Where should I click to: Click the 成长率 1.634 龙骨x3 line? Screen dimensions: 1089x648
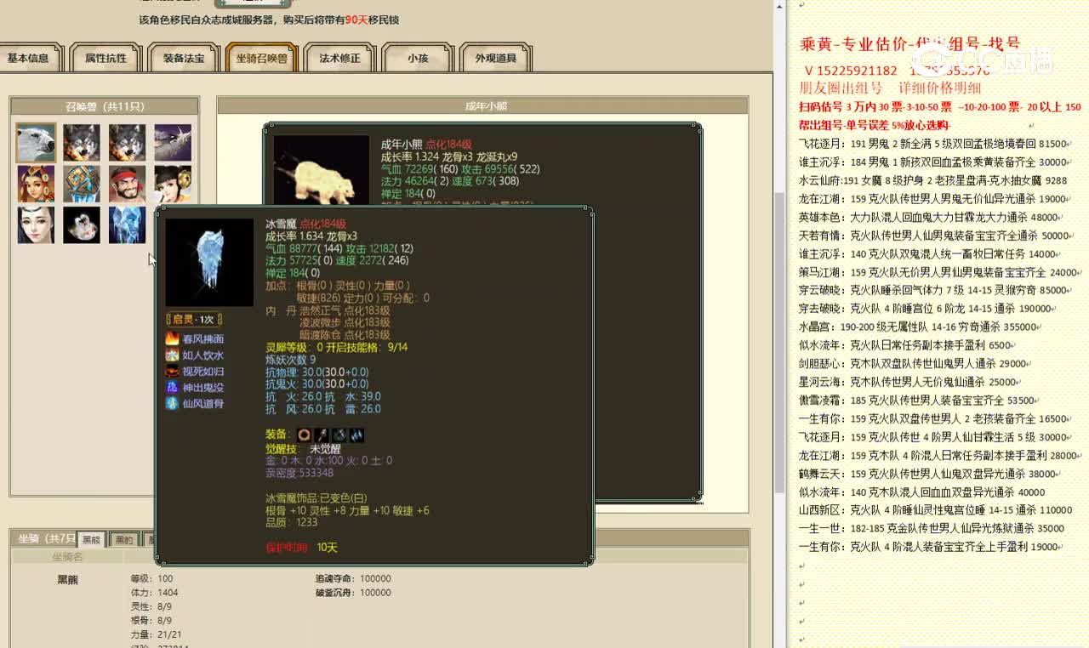[x=311, y=236]
